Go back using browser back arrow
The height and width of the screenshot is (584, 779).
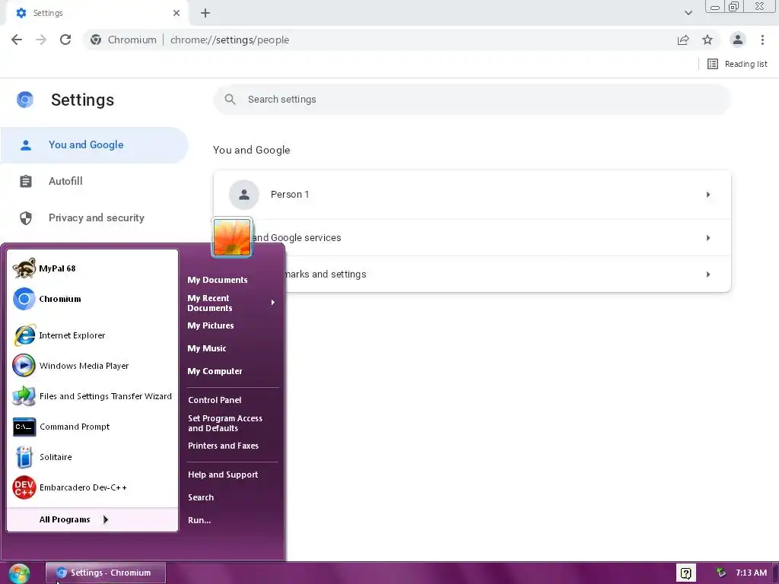(17, 40)
